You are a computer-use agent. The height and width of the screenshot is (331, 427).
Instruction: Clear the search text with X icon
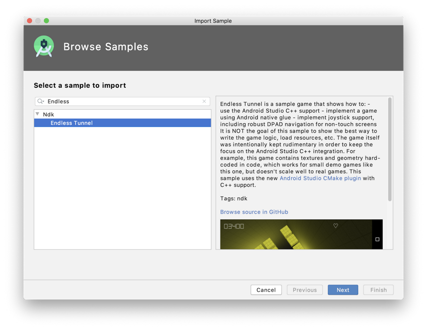204,101
